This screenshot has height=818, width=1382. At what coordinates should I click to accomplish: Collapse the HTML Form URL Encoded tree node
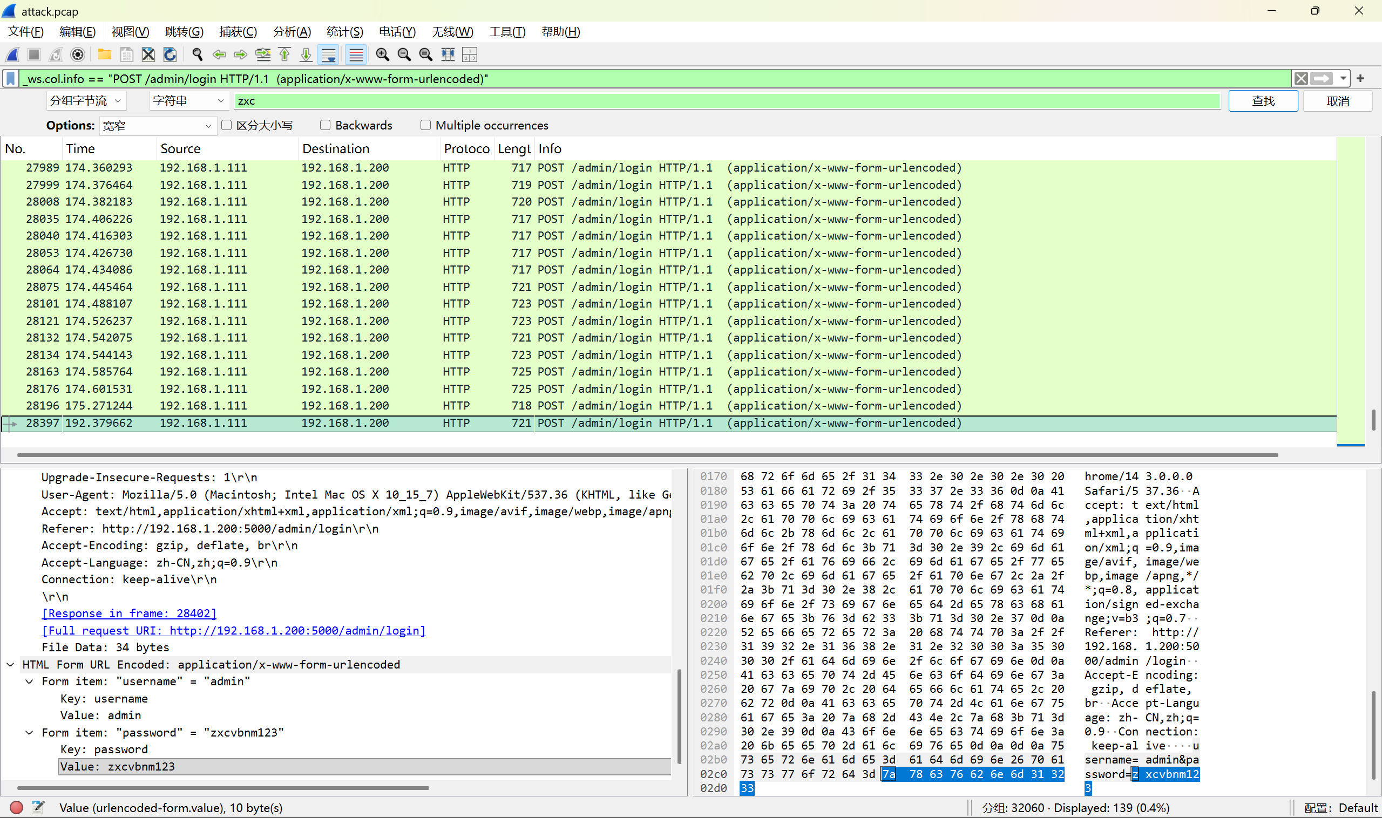pos(10,664)
